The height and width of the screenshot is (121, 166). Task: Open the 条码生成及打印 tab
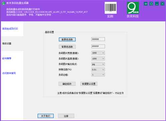12,29
